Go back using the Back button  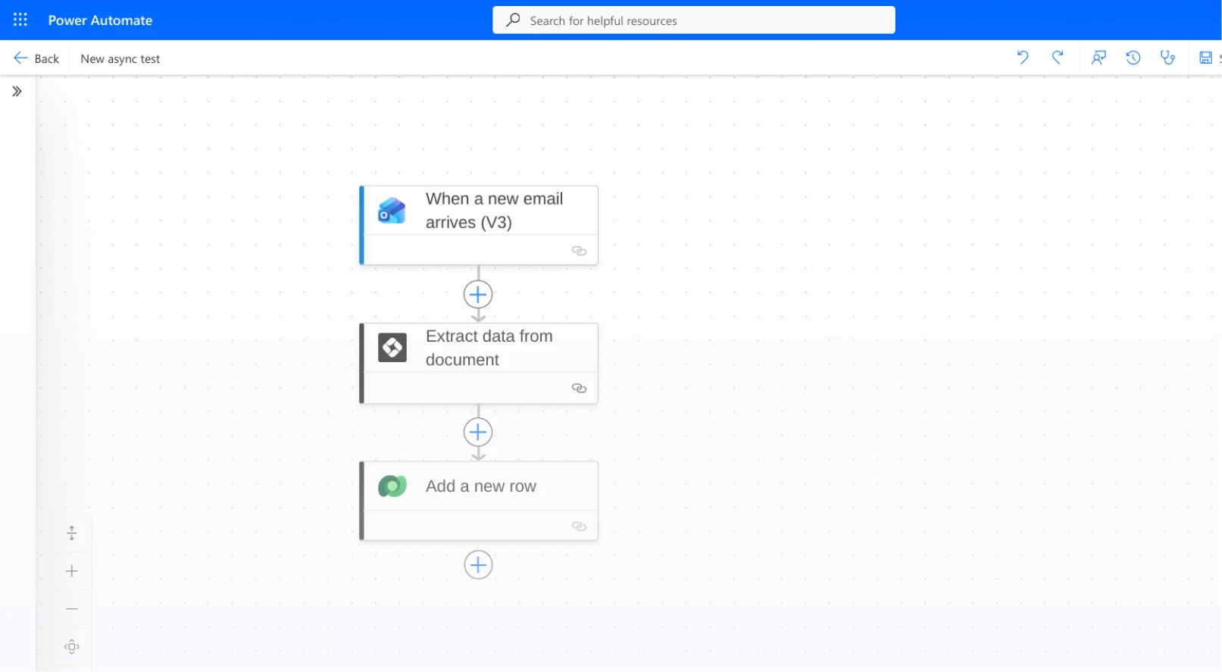point(36,58)
